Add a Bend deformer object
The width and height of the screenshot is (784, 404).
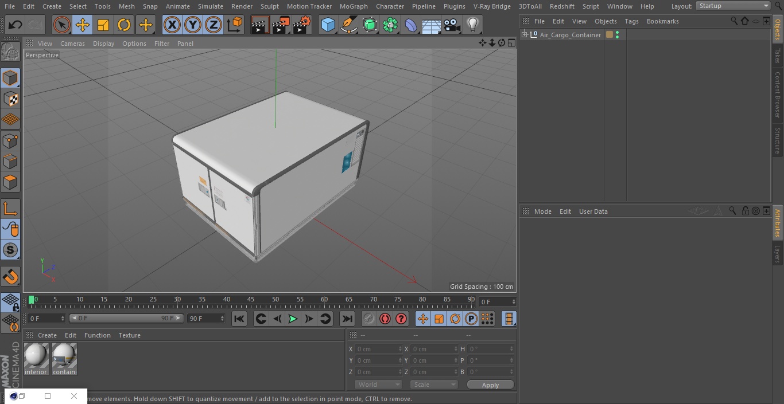pyautogui.click(x=410, y=25)
